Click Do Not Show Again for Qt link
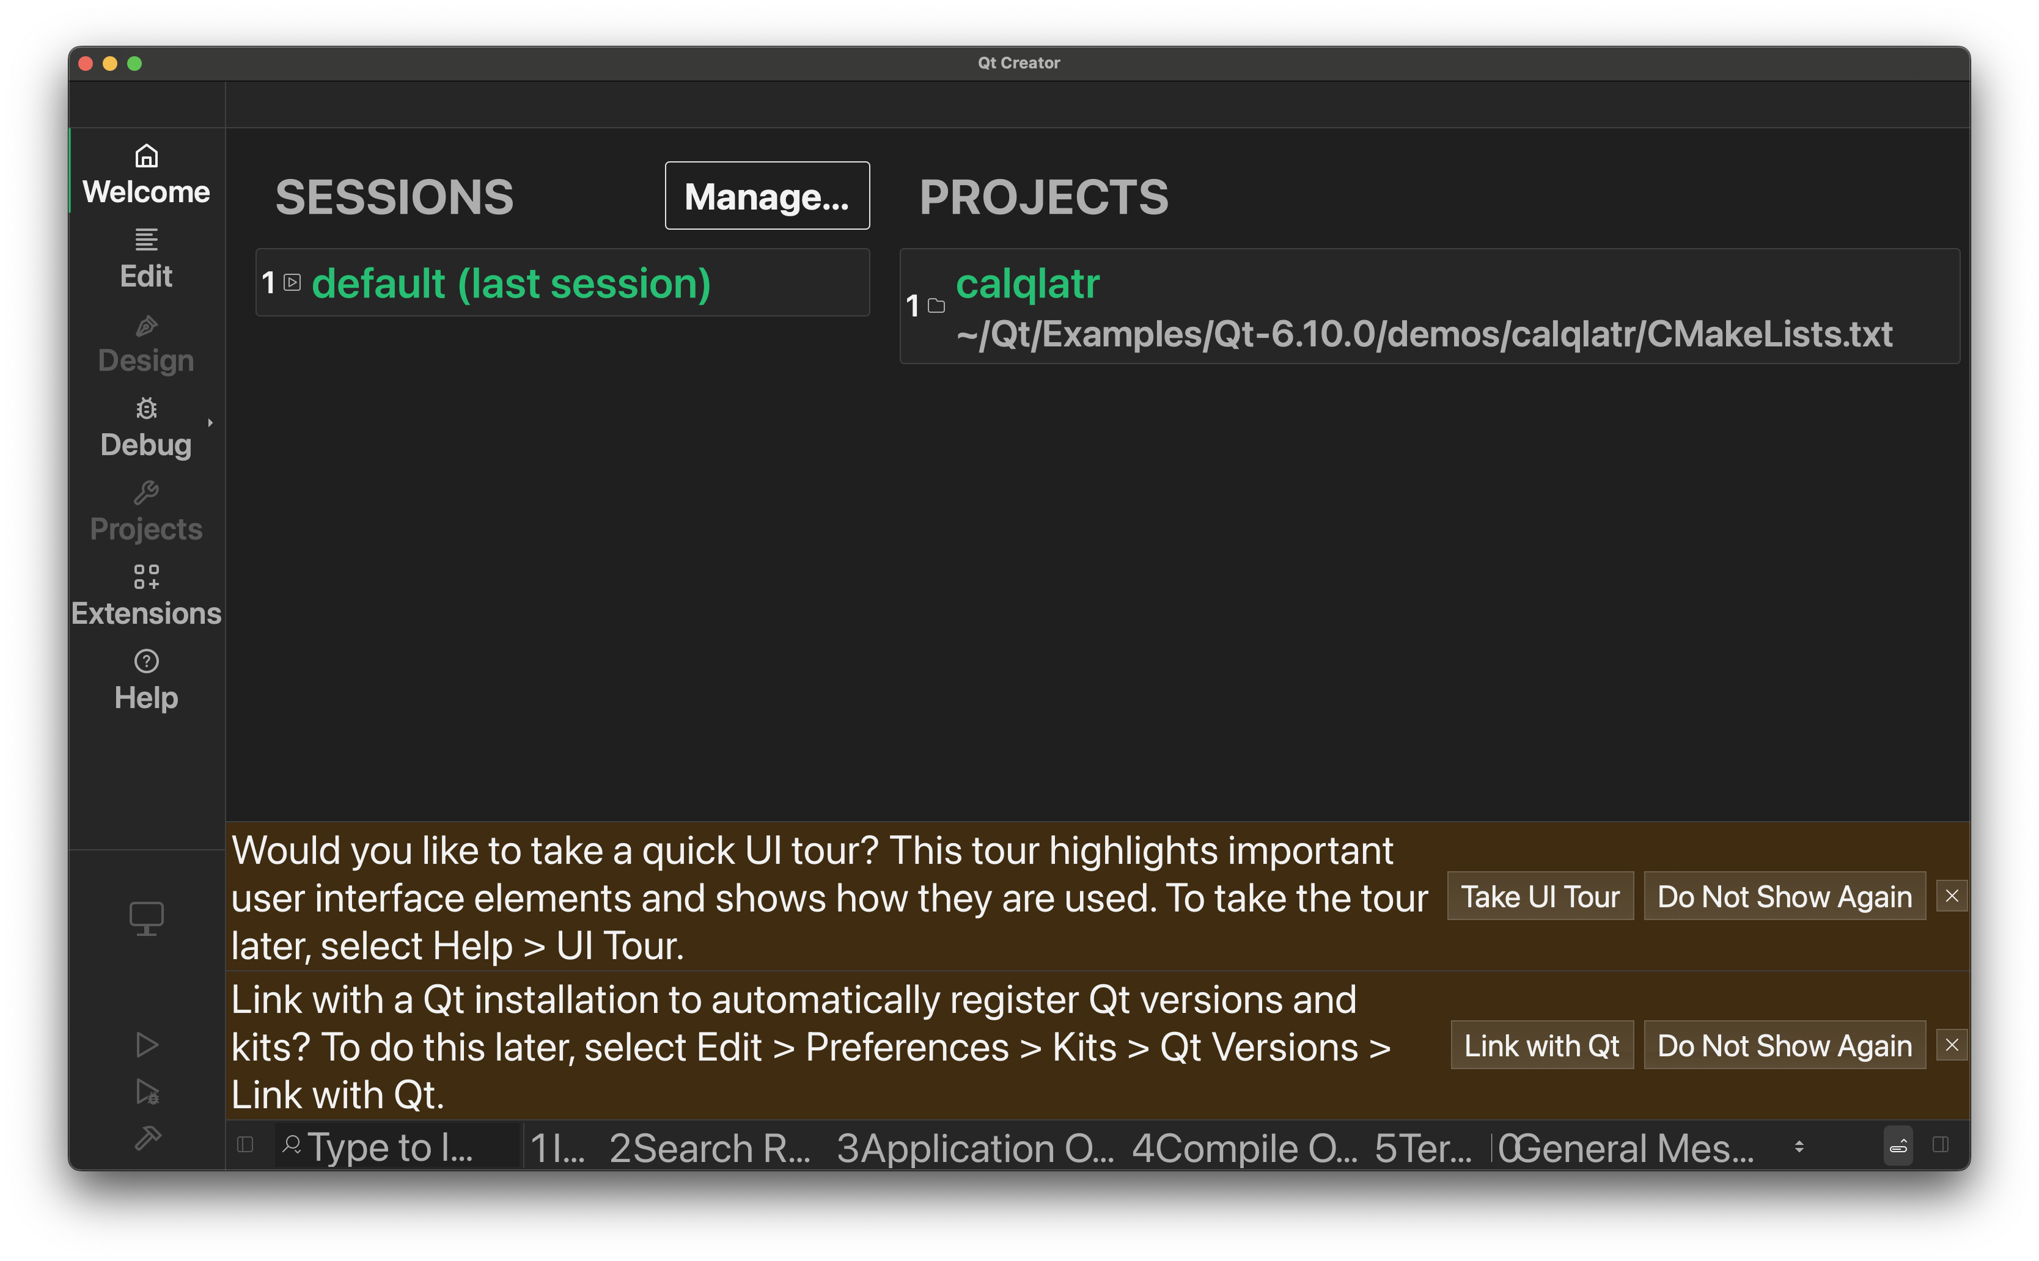2039x1261 pixels. (1784, 1046)
